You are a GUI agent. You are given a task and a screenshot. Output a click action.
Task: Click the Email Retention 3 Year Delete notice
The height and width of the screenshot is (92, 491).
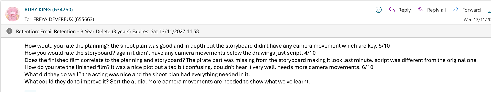(107, 31)
